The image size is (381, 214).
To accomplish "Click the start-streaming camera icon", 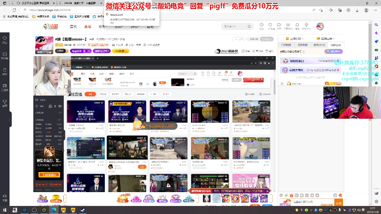I will [x=279, y=26].
